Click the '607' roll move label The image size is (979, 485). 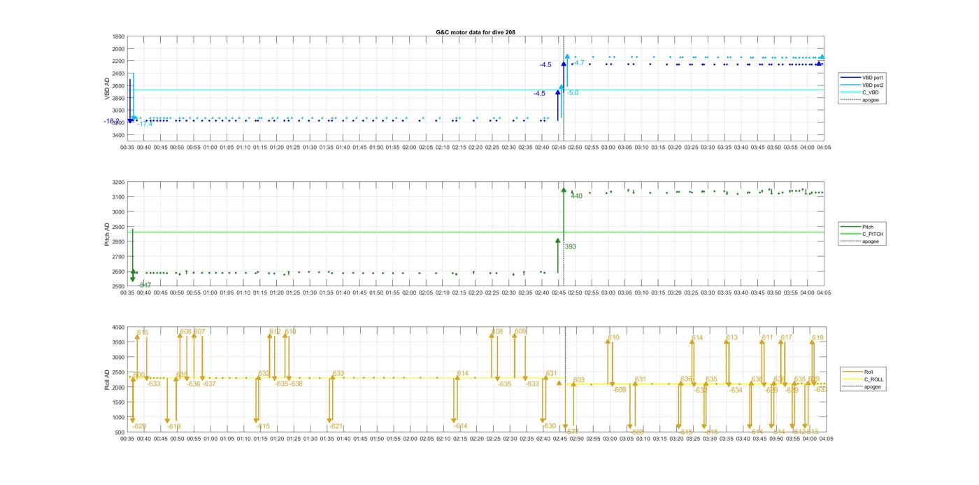(199, 332)
